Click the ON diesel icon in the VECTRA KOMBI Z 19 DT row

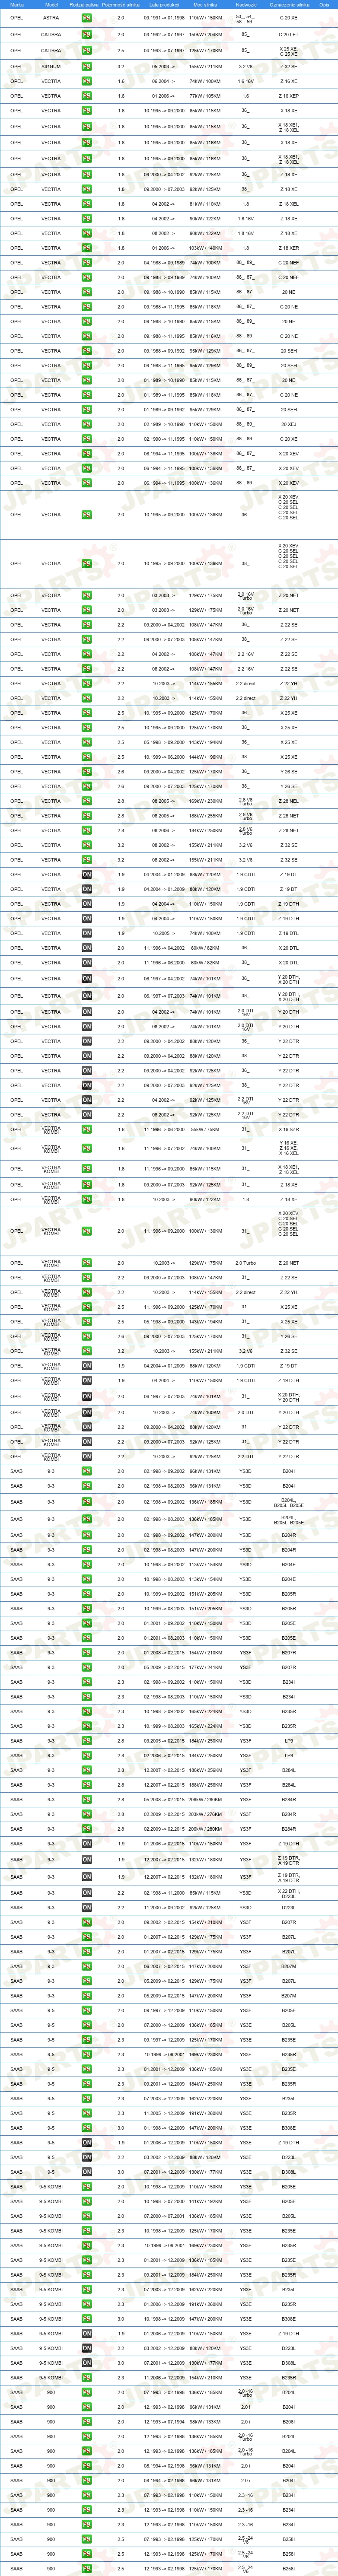(x=87, y=1366)
